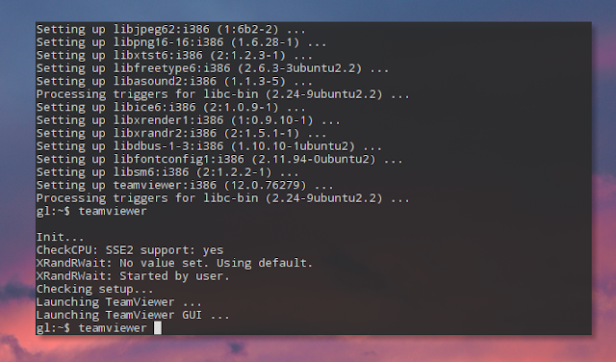The width and height of the screenshot is (616, 362).
Task: Click 'XRandRWait: Started by user.' line
Action: (133, 276)
